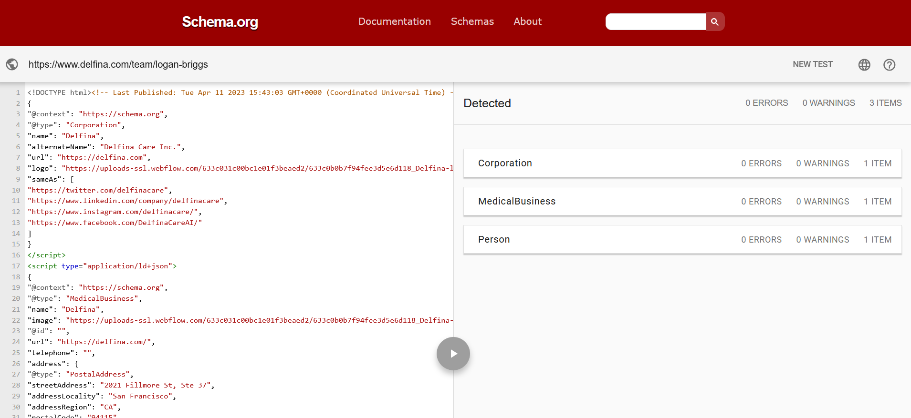Open the Documentation menu

pos(395,21)
